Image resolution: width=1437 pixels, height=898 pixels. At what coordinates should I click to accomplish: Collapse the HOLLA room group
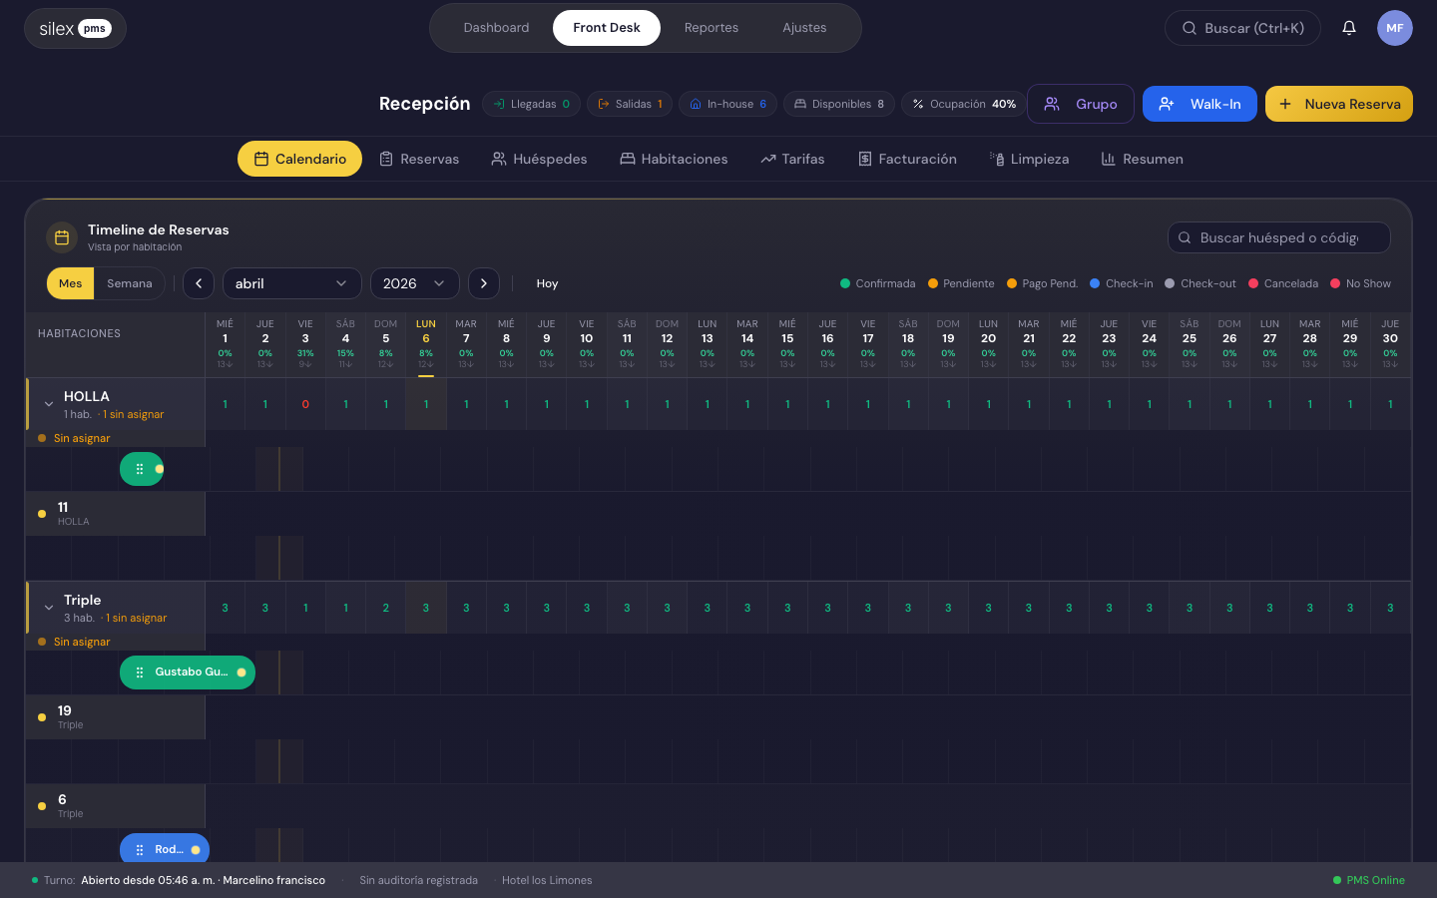click(49, 404)
